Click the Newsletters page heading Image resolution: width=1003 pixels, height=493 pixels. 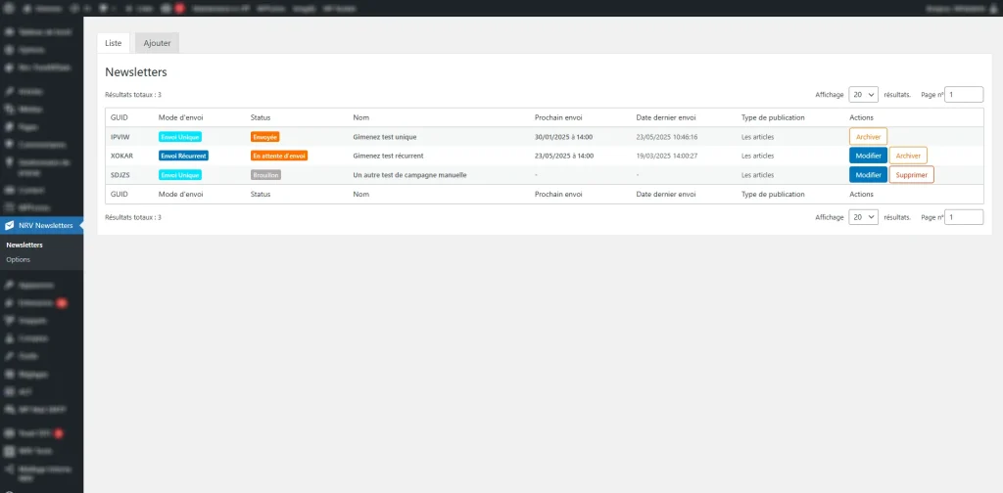pos(136,72)
